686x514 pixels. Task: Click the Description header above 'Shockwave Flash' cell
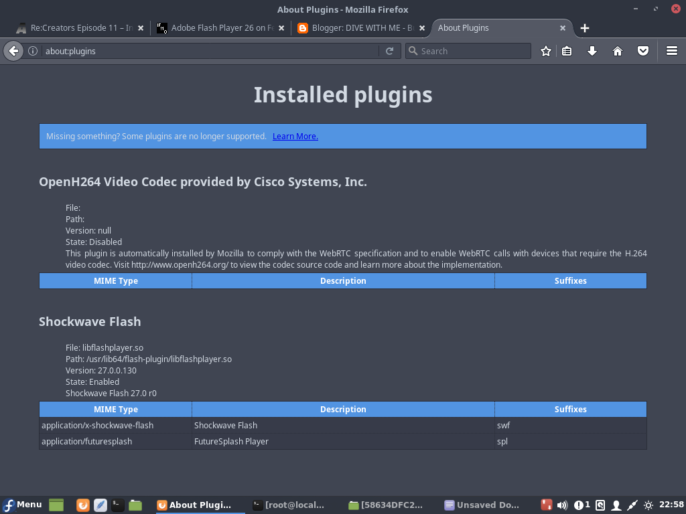[343, 410]
